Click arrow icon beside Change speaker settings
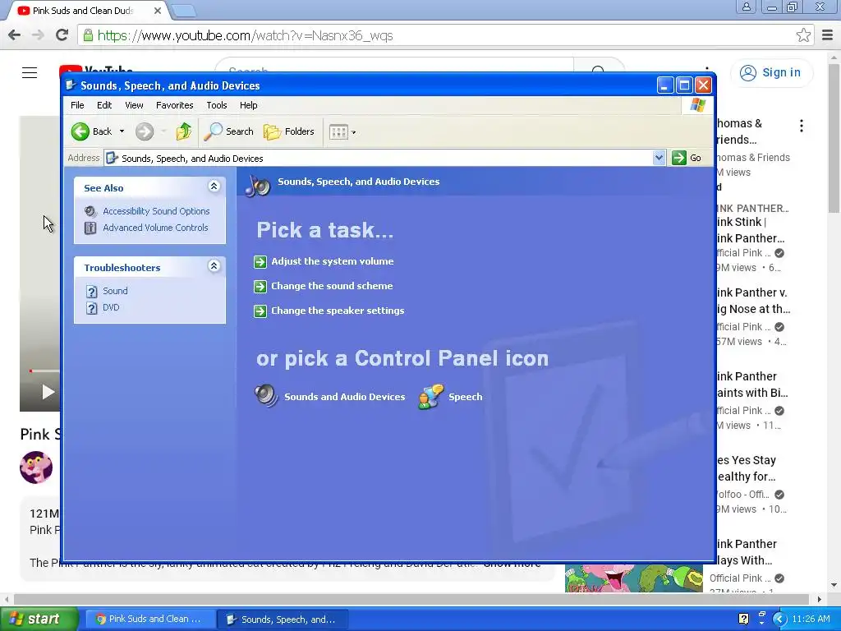 tap(260, 311)
